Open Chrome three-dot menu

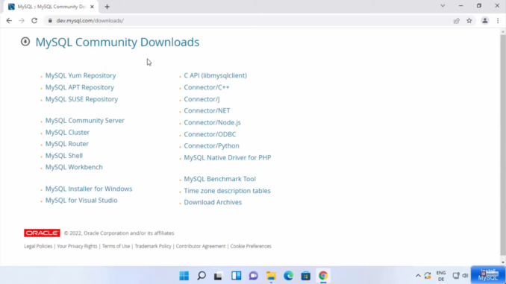pos(498,21)
